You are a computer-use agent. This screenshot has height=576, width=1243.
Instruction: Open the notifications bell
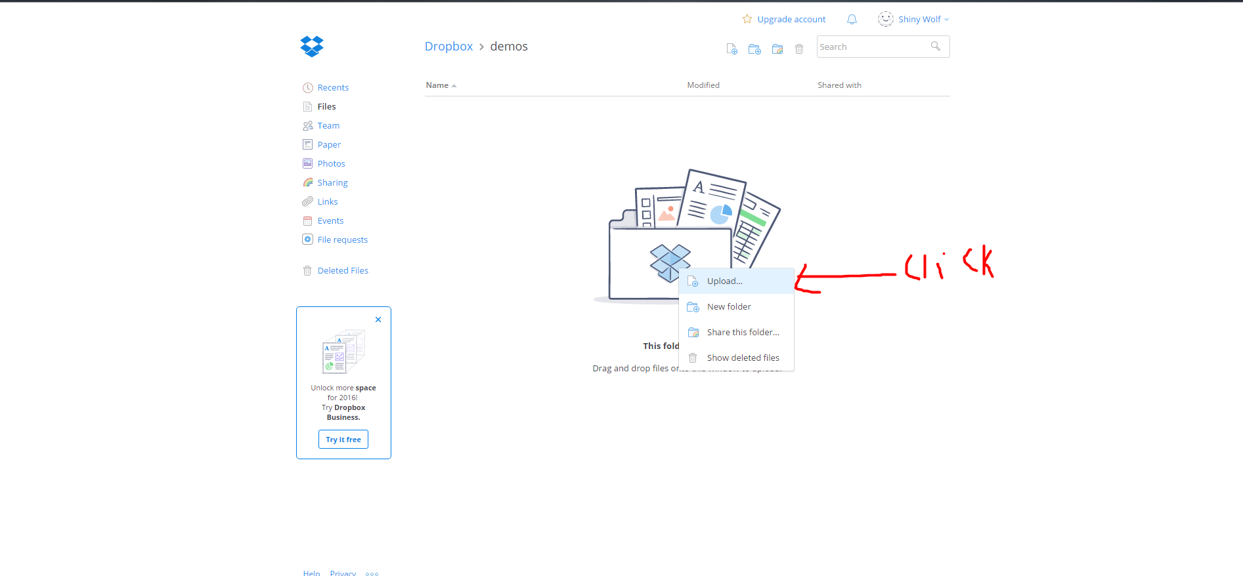[x=852, y=20]
